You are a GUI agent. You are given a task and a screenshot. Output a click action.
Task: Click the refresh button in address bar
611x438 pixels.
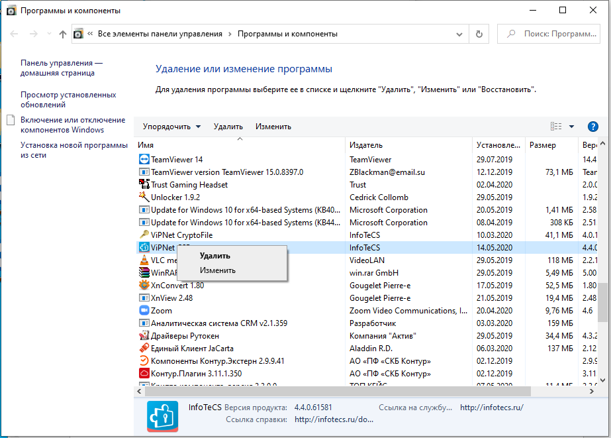point(479,34)
